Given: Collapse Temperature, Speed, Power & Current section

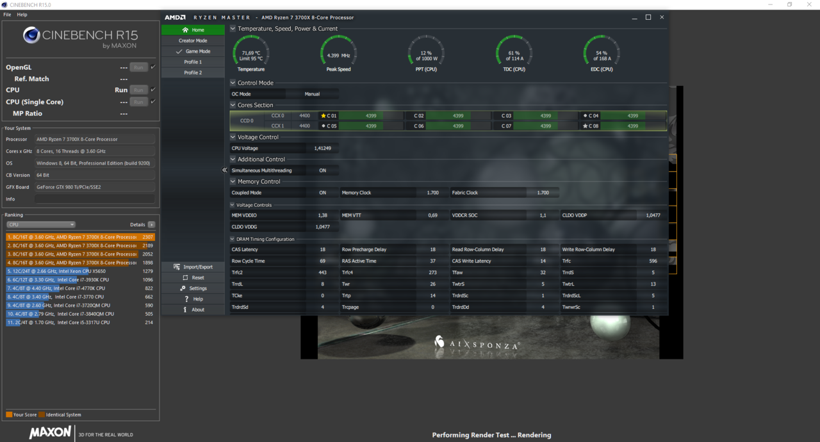Looking at the screenshot, I should 233,29.
